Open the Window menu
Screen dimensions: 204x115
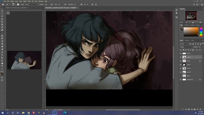click(41, 1)
